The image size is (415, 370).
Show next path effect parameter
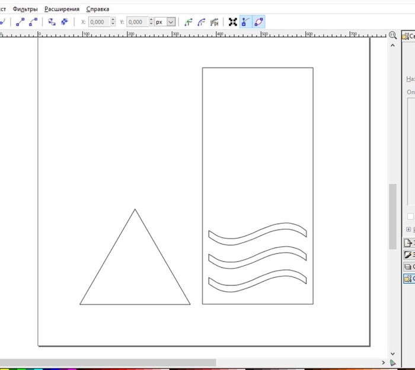pos(215,22)
